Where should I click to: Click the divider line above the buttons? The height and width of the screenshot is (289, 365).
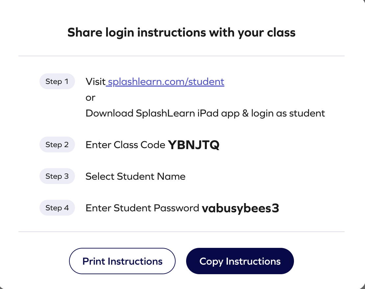[x=182, y=232]
